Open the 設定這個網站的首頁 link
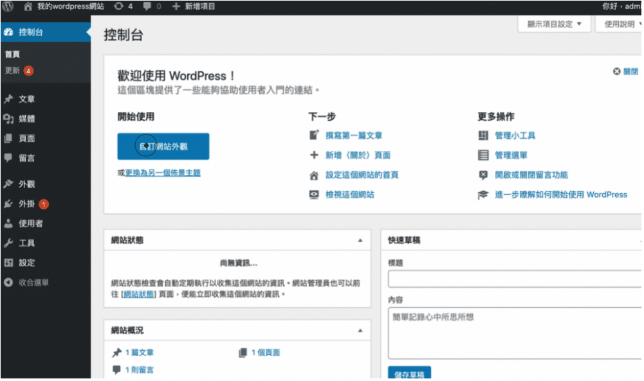 tap(362, 175)
